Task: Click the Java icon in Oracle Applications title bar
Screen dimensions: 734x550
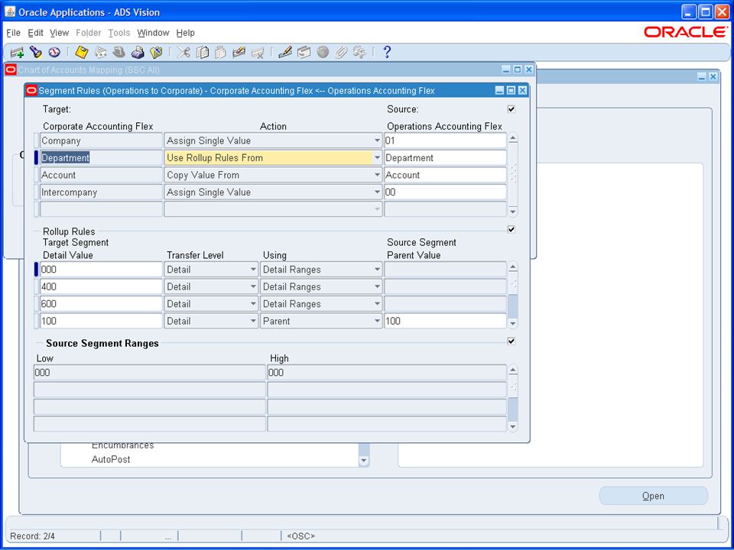Action: pos(10,11)
